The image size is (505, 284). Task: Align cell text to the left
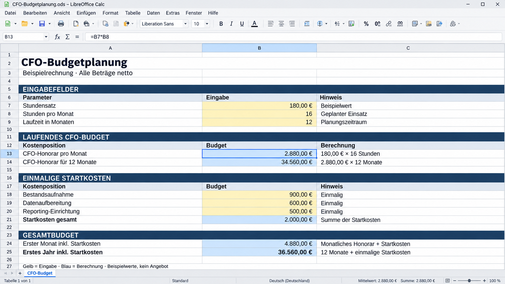(x=270, y=24)
